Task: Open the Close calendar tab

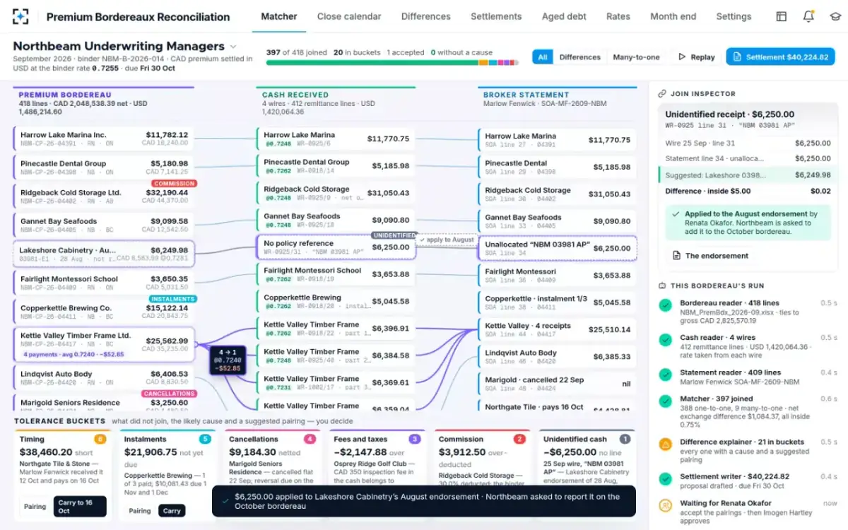Action: pyautogui.click(x=349, y=16)
